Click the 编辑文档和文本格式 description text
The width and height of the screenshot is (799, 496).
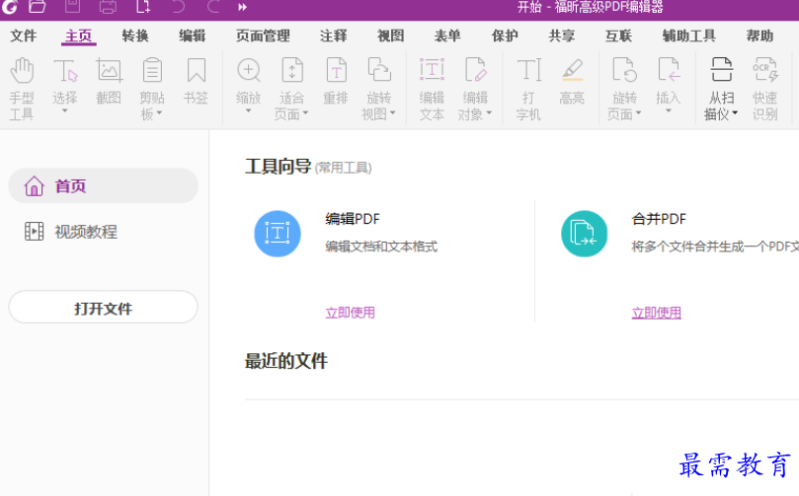[381, 247]
